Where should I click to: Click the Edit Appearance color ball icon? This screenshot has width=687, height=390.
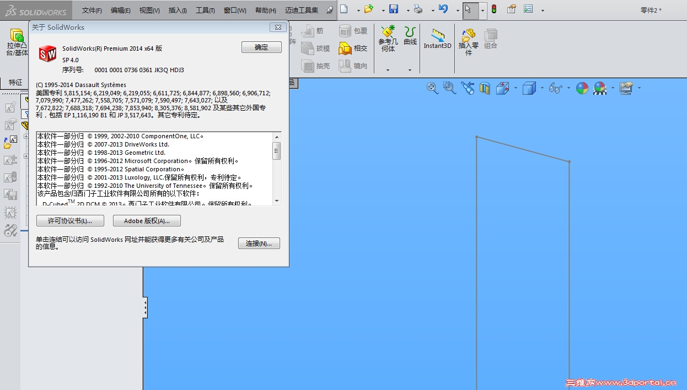pos(582,88)
